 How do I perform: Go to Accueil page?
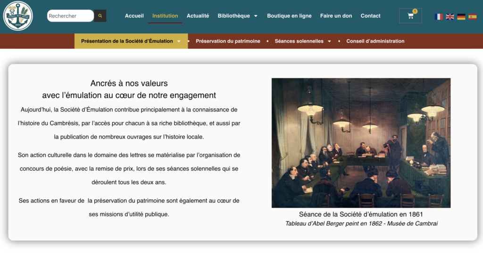134,16
